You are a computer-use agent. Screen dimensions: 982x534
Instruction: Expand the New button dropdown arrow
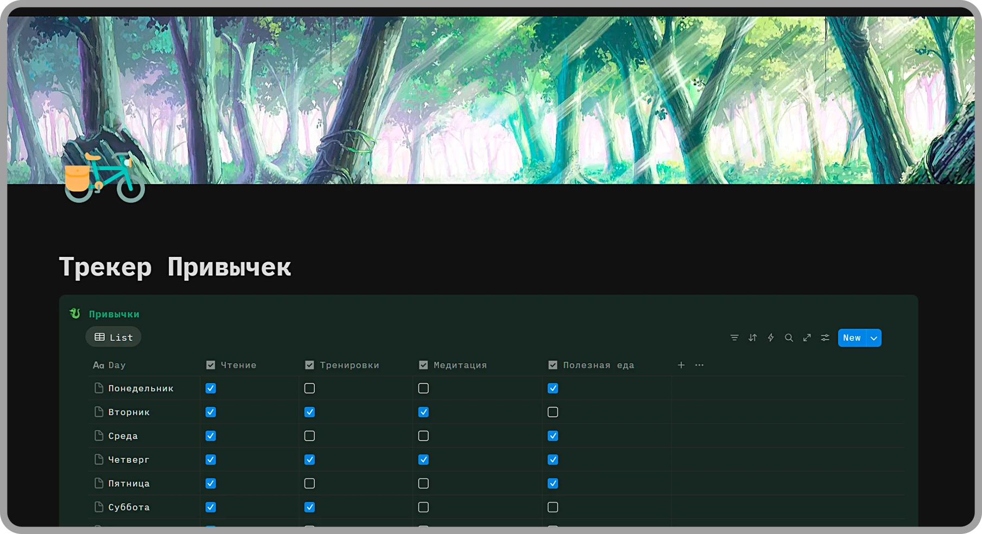tap(874, 338)
